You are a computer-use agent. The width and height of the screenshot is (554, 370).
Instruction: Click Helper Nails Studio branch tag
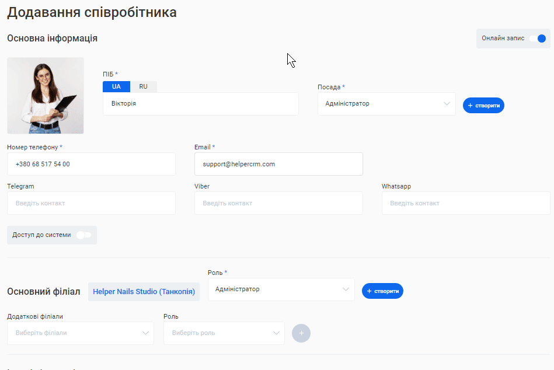144,292
